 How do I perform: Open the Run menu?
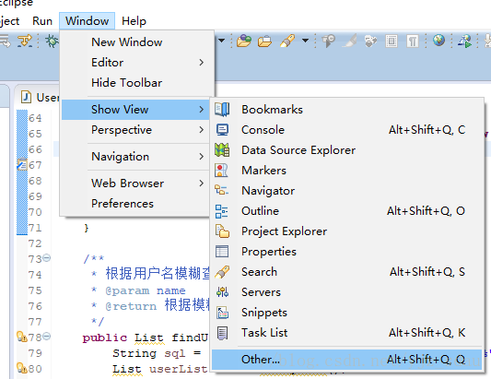pyautogui.click(x=42, y=21)
